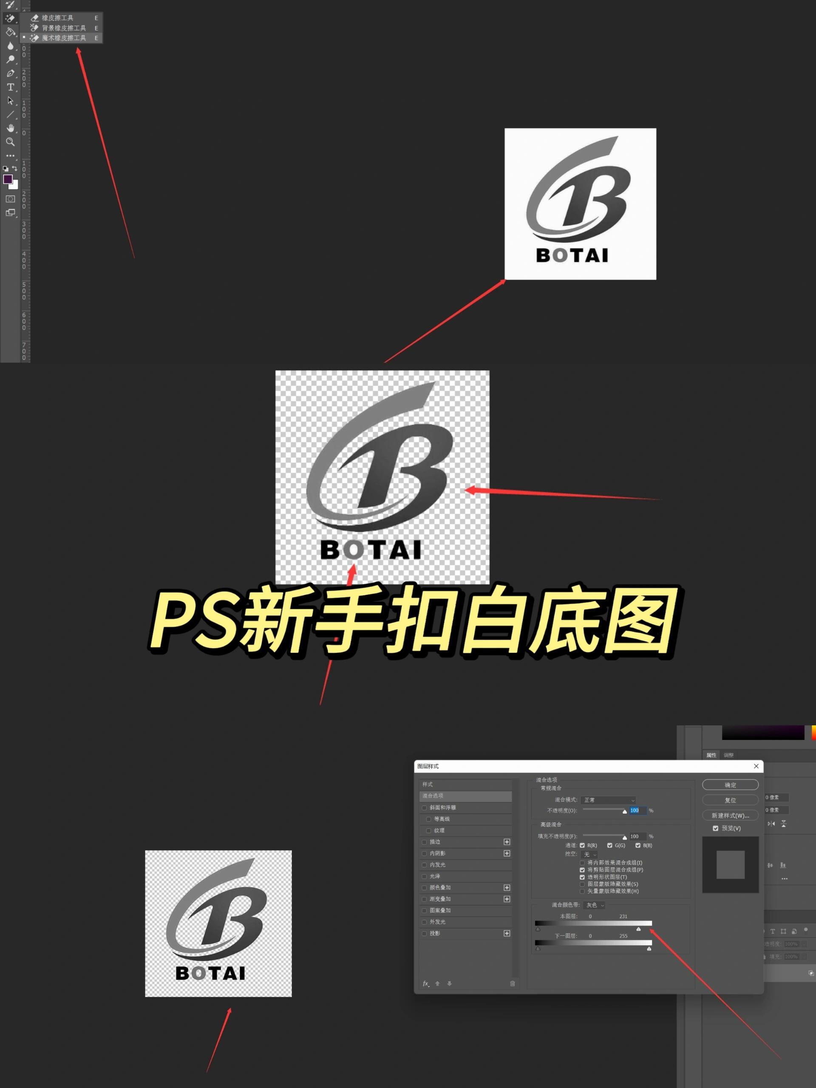The height and width of the screenshot is (1088, 816).
Task: Switch to the 属性 panel tab
Action: [711, 755]
